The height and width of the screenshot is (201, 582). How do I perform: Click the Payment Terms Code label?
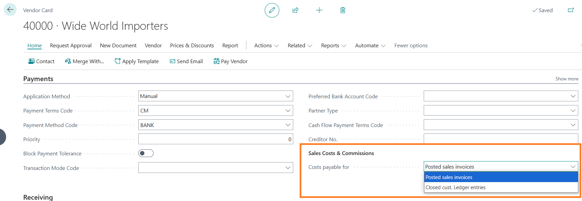(48, 110)
